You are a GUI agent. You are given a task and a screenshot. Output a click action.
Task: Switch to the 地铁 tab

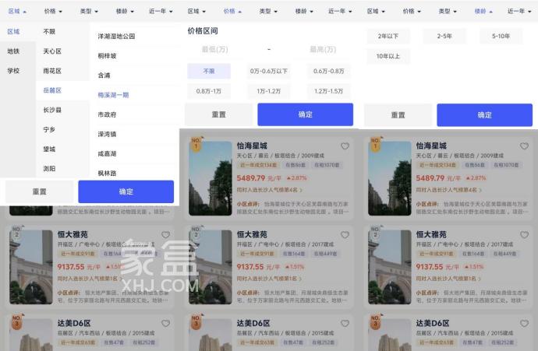13,51
